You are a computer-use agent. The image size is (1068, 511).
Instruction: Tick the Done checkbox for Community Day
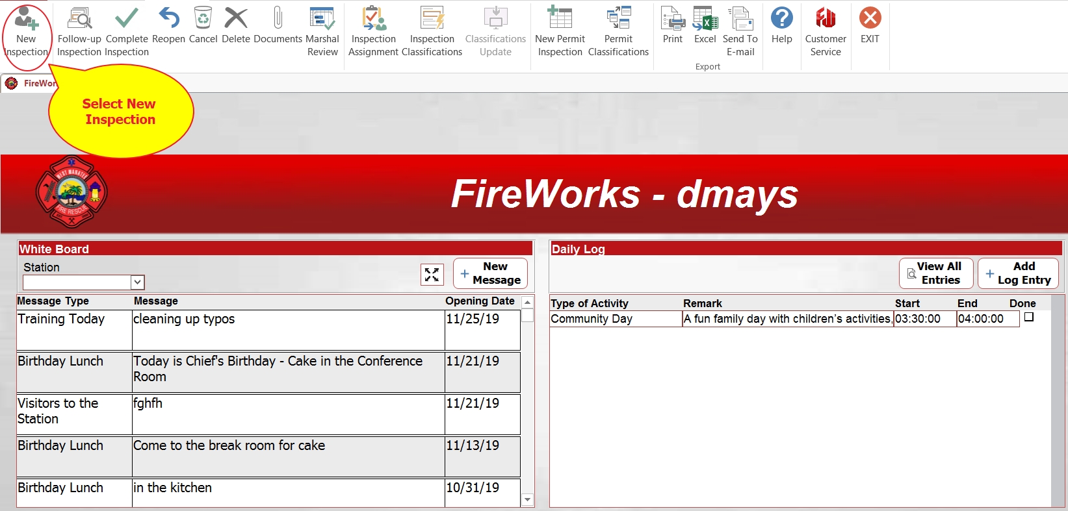click(x=1029, y=318)
